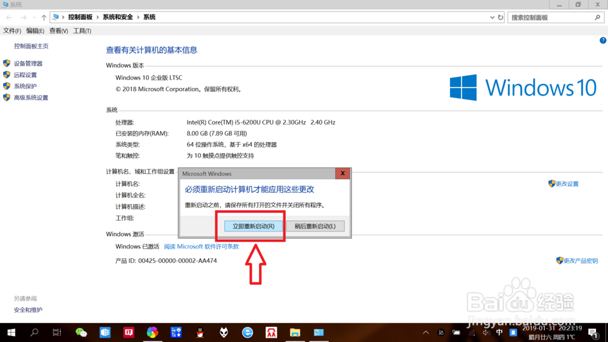This screenshot has height=342, width=608.
Task: Open the View (查看) menu
Action: click(58, 30)
